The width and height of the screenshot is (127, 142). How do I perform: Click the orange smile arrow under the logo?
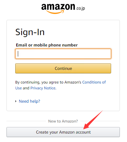coord(55,12)
